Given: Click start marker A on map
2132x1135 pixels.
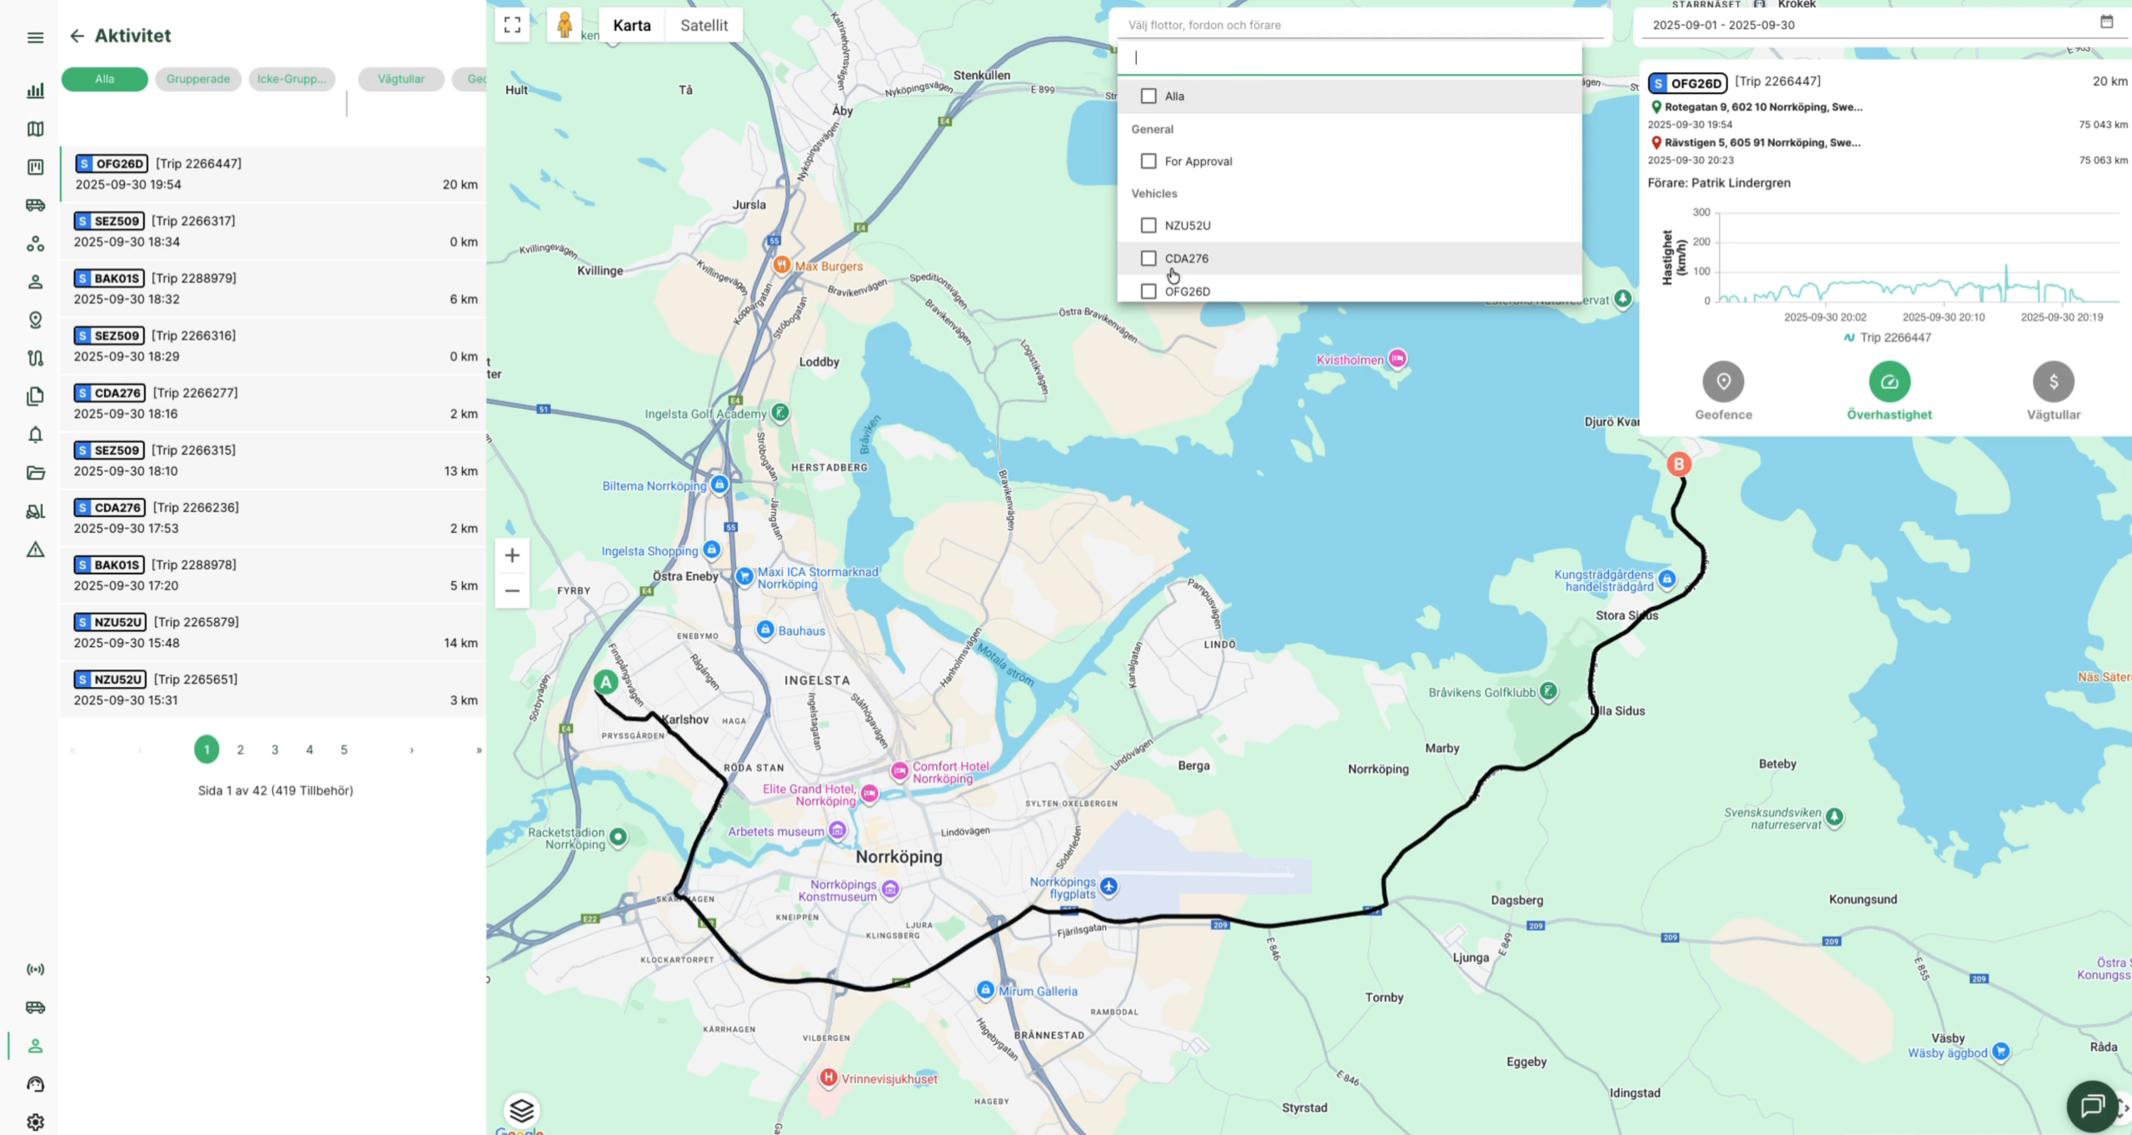Looking at the screenshot, I should coord(606,683).
